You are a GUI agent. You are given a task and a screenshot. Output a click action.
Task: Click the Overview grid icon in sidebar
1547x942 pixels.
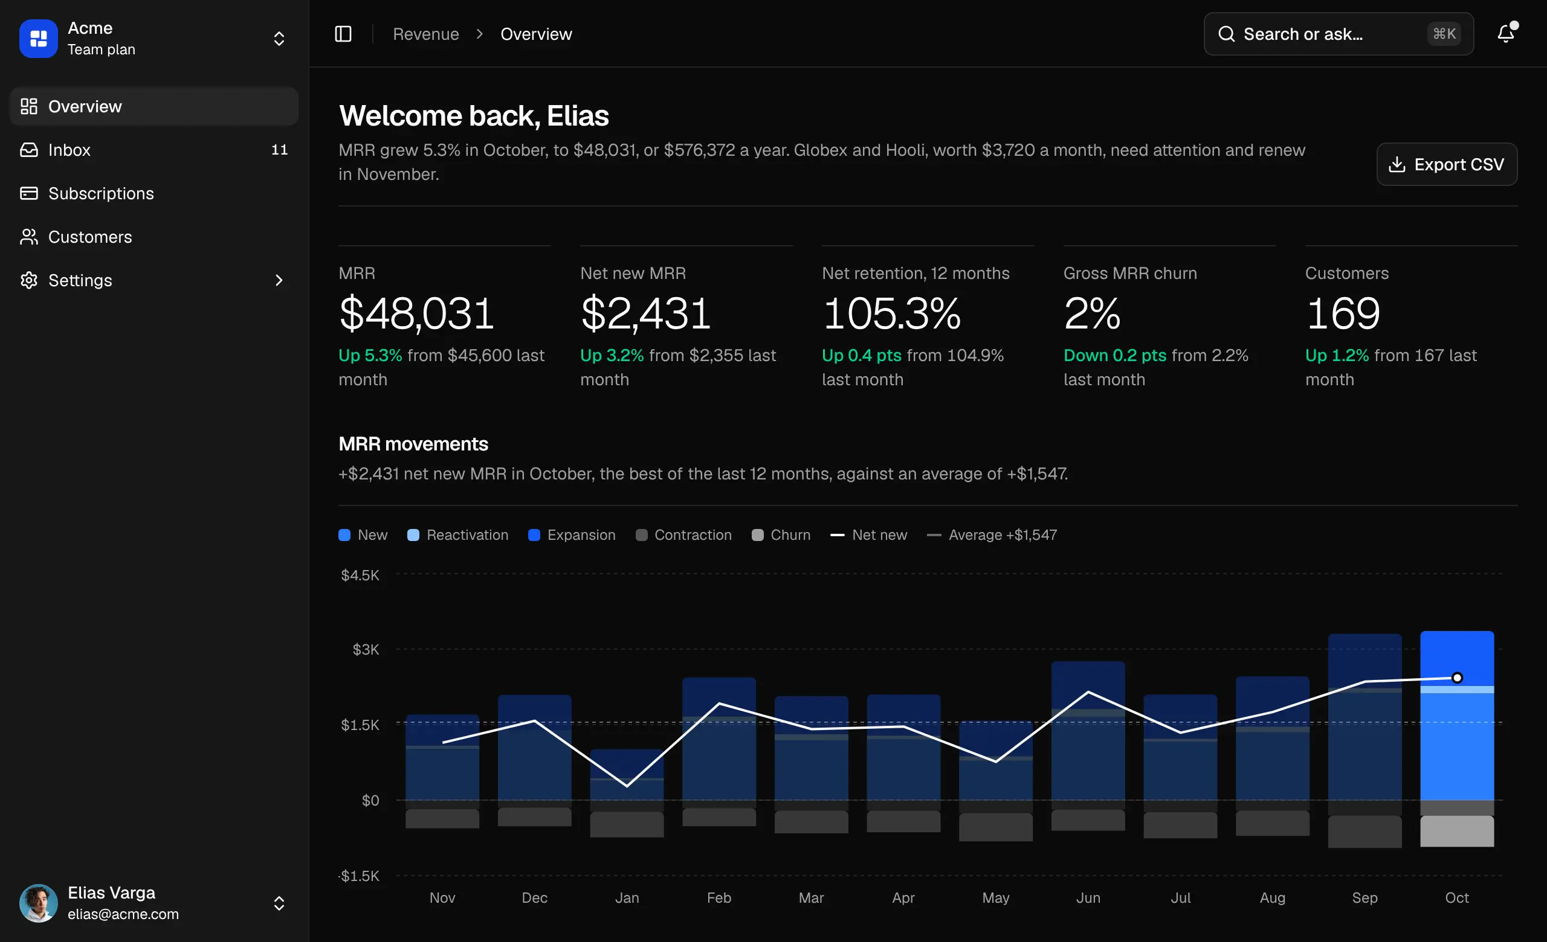(x=29, y=106)
